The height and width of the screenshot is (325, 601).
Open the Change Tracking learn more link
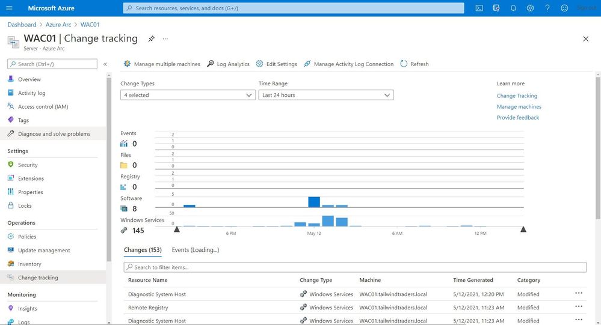coord(517,96)
